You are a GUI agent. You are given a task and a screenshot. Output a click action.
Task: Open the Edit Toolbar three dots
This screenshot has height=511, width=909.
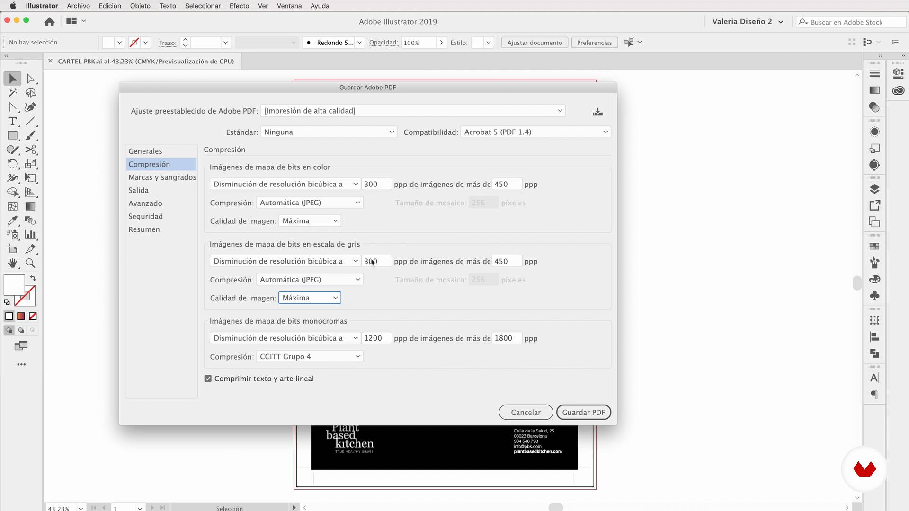21,364
